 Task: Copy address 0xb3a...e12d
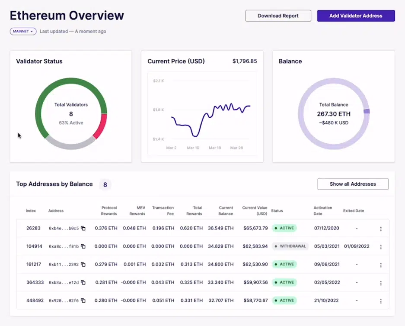click(x=83, y=283)
